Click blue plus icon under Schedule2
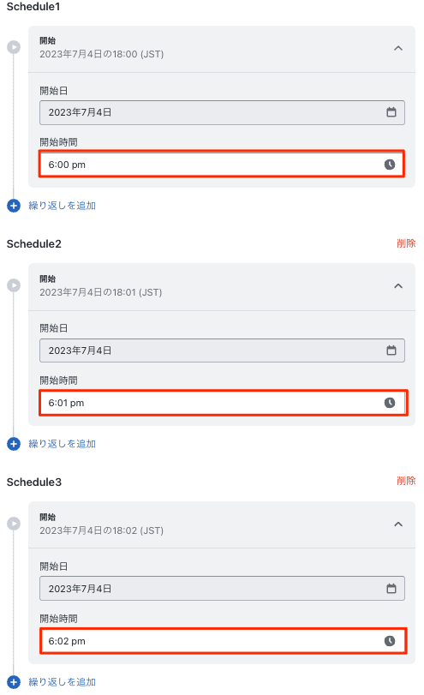The height and width of the screenshot is (695, 424). 14,444
